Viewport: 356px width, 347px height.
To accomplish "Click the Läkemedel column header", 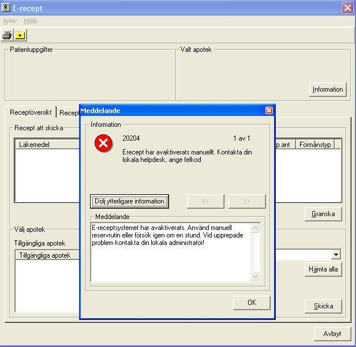I will 47,145.
